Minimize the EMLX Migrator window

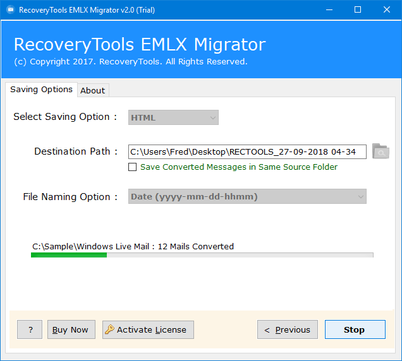click(329, 9)
